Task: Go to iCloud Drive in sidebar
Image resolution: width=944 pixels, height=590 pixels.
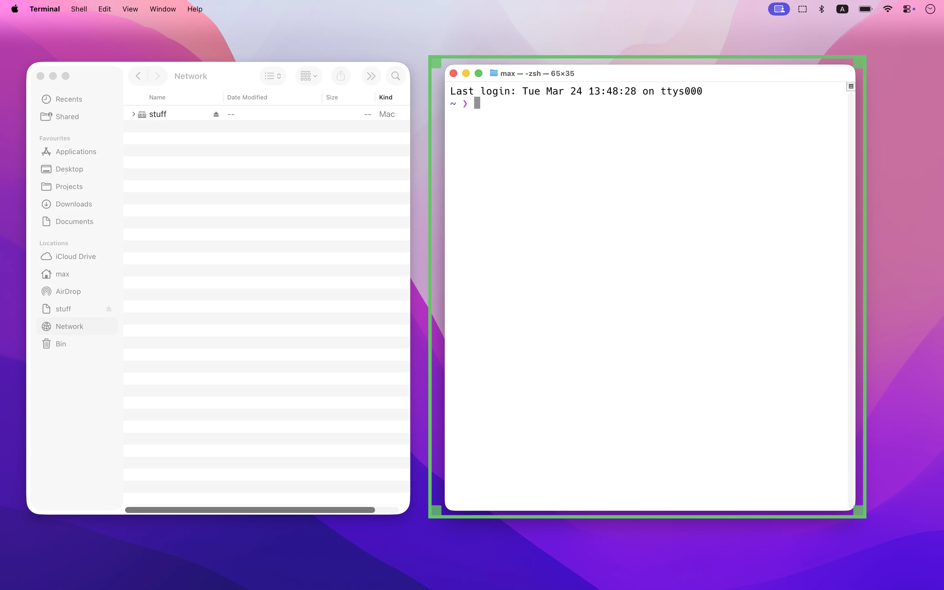Action: [x=75, y=256]
